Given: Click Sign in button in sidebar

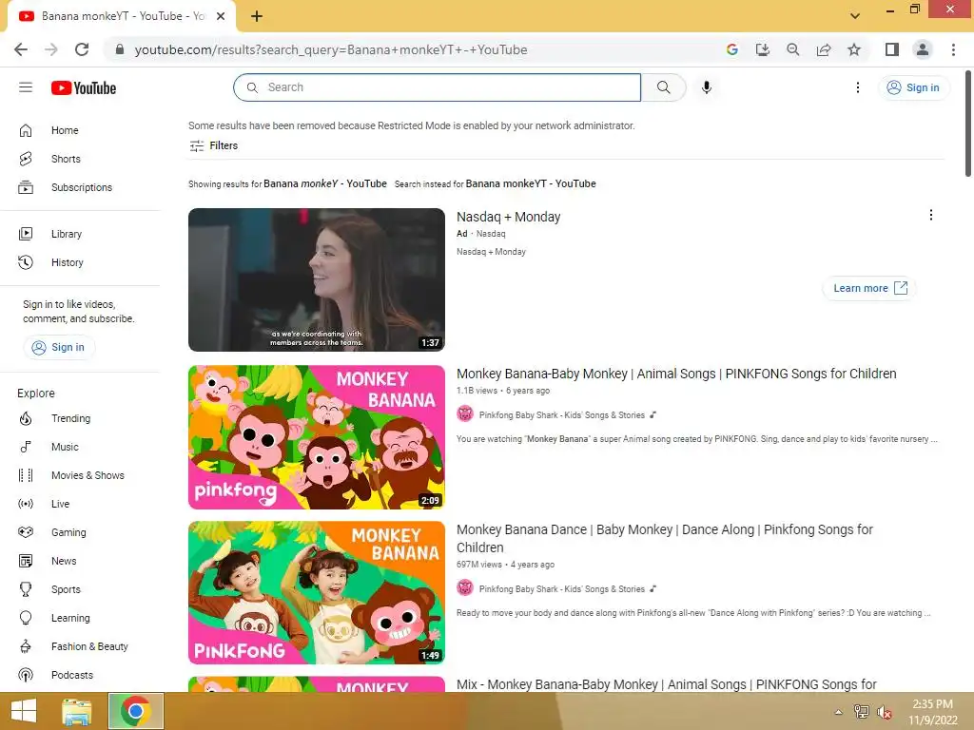Looking at the screenshot, I should [x=58, y=348].
